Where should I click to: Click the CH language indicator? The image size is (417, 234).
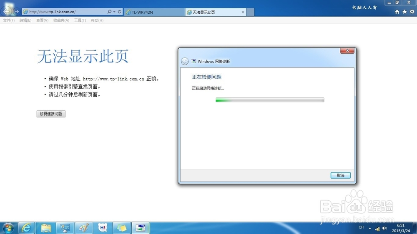click(361, 227)
